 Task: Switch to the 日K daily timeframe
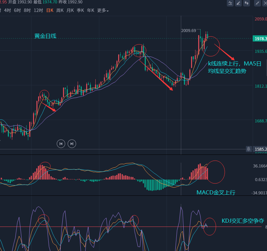[50, 11]
